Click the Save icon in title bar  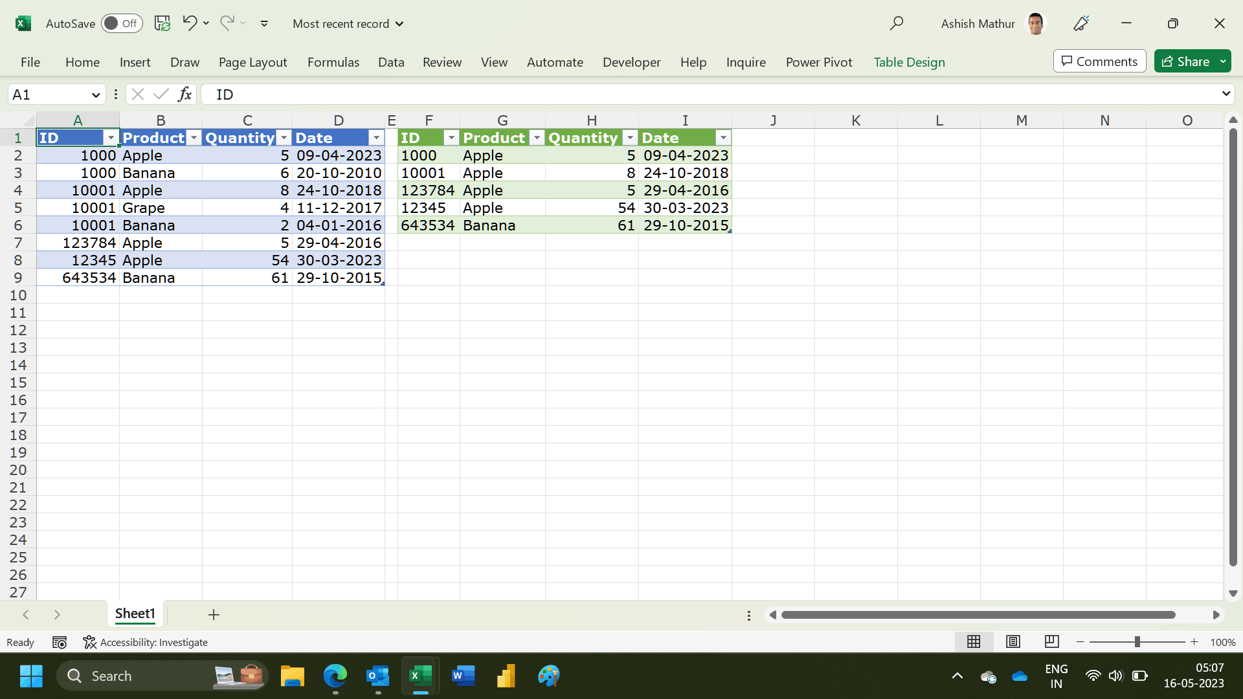[x=162, y=23]
